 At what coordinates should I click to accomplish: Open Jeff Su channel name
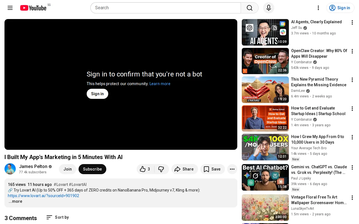[x=296, y=28]
